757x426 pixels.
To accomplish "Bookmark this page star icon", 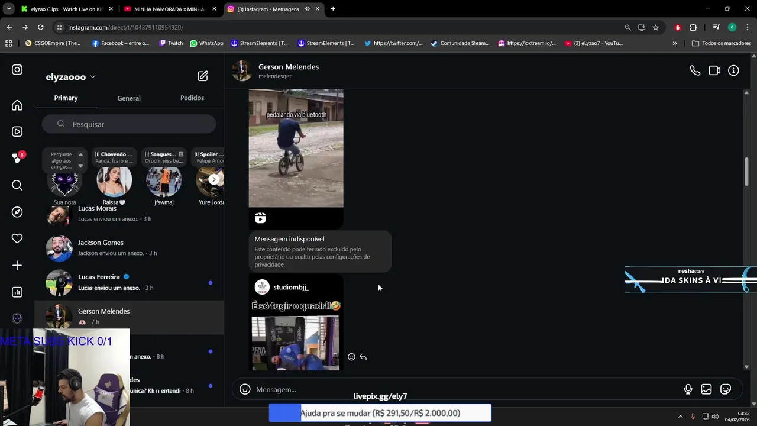I will point(655,27).
